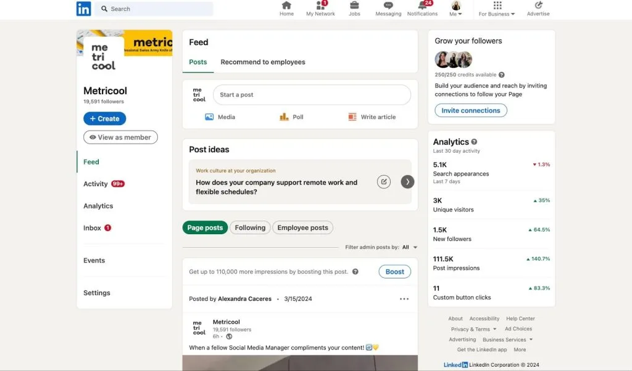
Task: Expand the For Business dropdown
Action: pyautogui.click(x=497, y=9)
